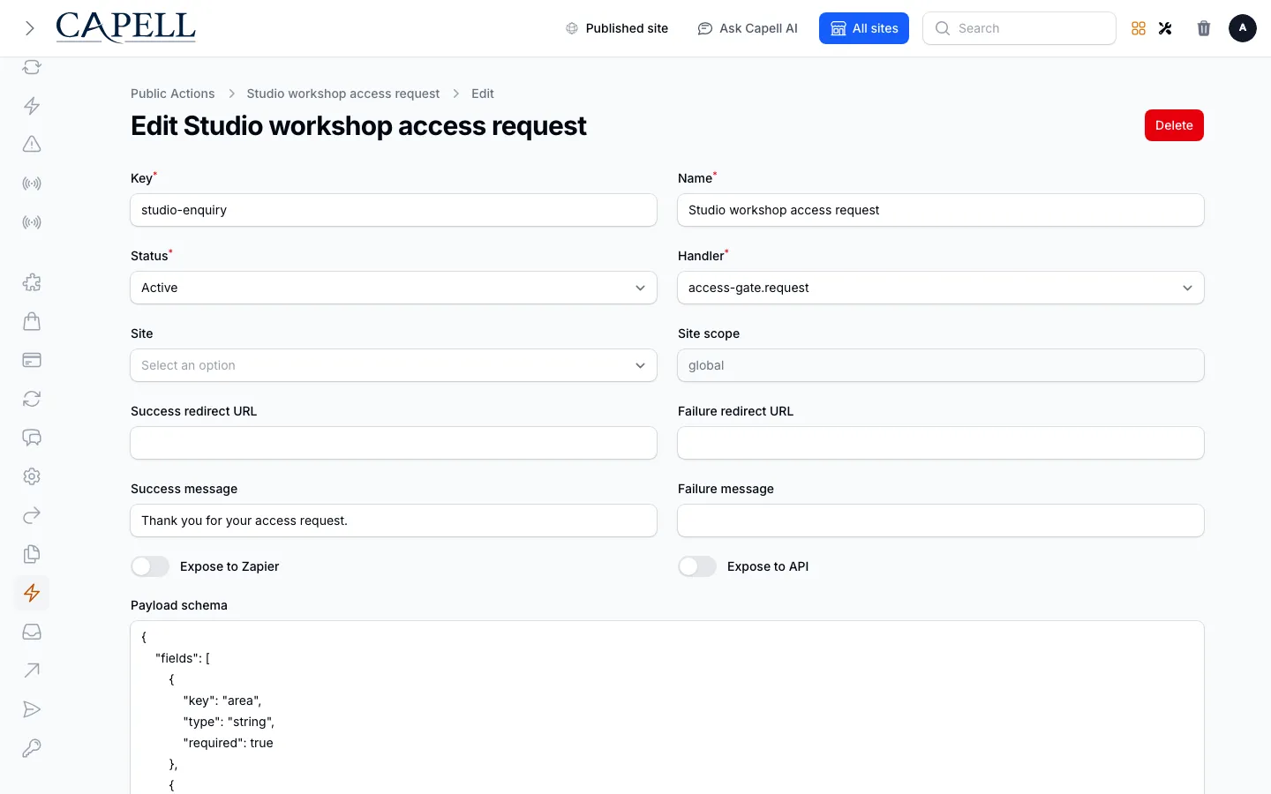Edit the Key field containing studio-enquiry

[394, 210]
